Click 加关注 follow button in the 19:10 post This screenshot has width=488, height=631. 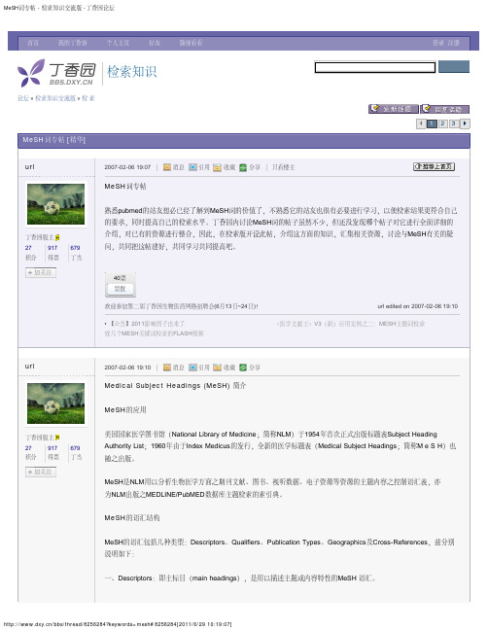pos(41,473)
